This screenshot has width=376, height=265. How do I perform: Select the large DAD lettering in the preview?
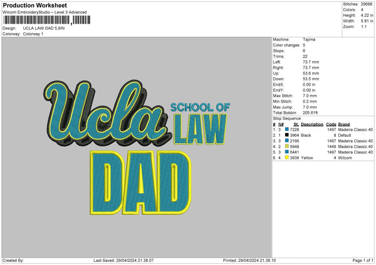point(140,182)
